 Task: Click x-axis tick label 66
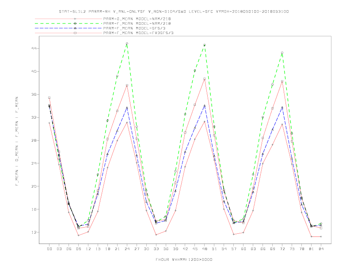[x=263, y=249]
